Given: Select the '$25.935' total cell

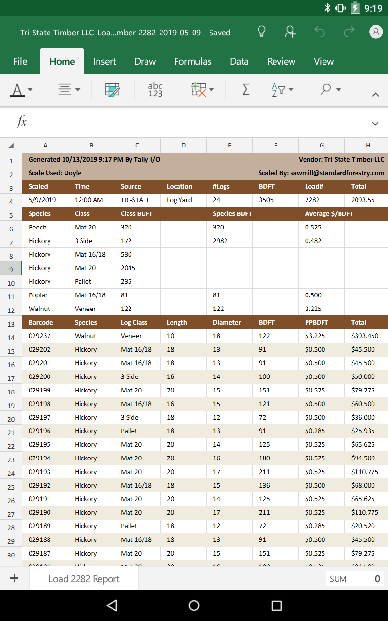Looking at the screenshot, I should click(x=366, y=431).
